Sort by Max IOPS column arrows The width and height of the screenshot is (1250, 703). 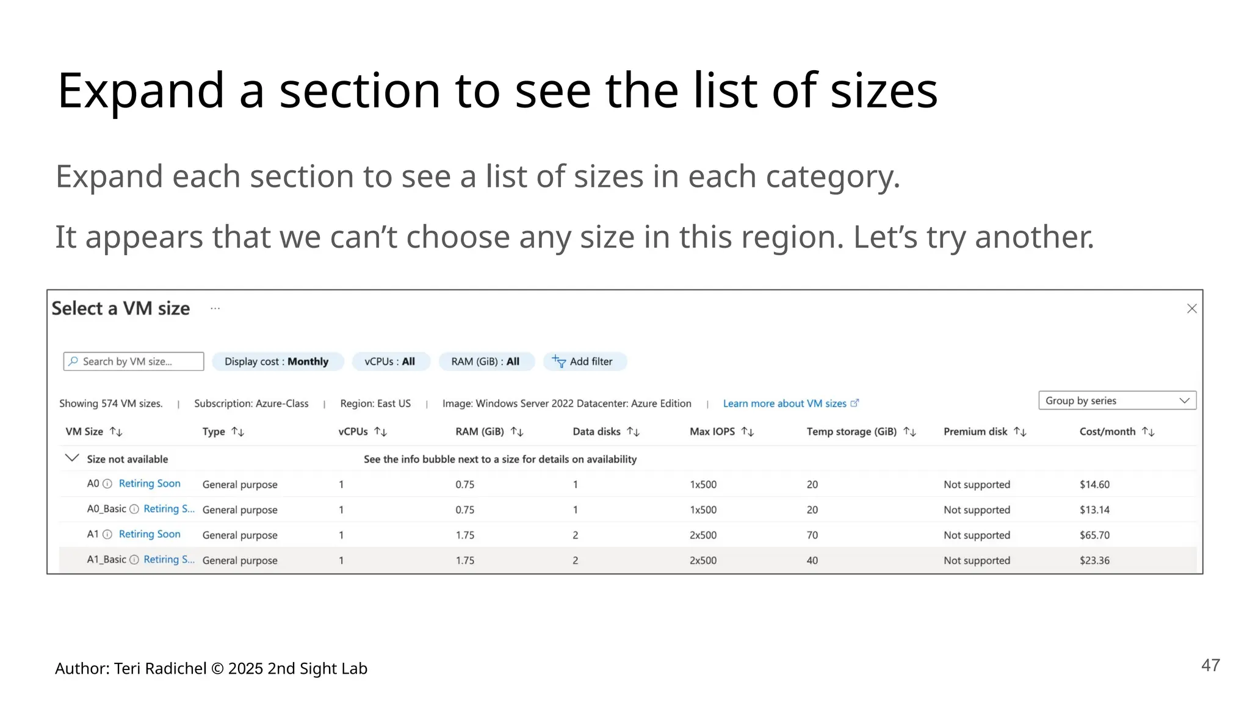(x=748, y=431)
